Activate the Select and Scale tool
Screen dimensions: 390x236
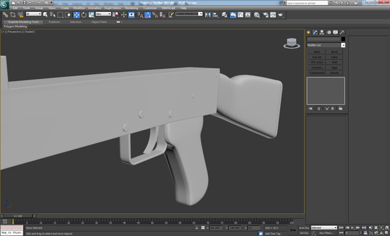pyautogui.click(x=92, y=15)
